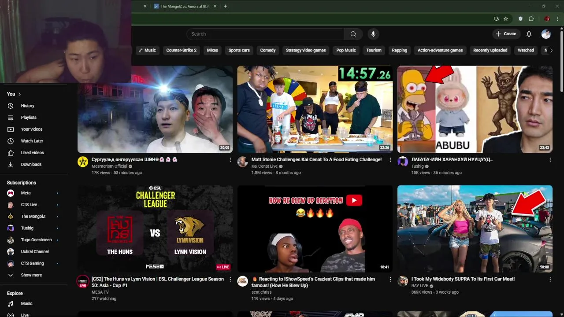
Task: Show more filter chips with right arrow
Action: coord(551,50)
